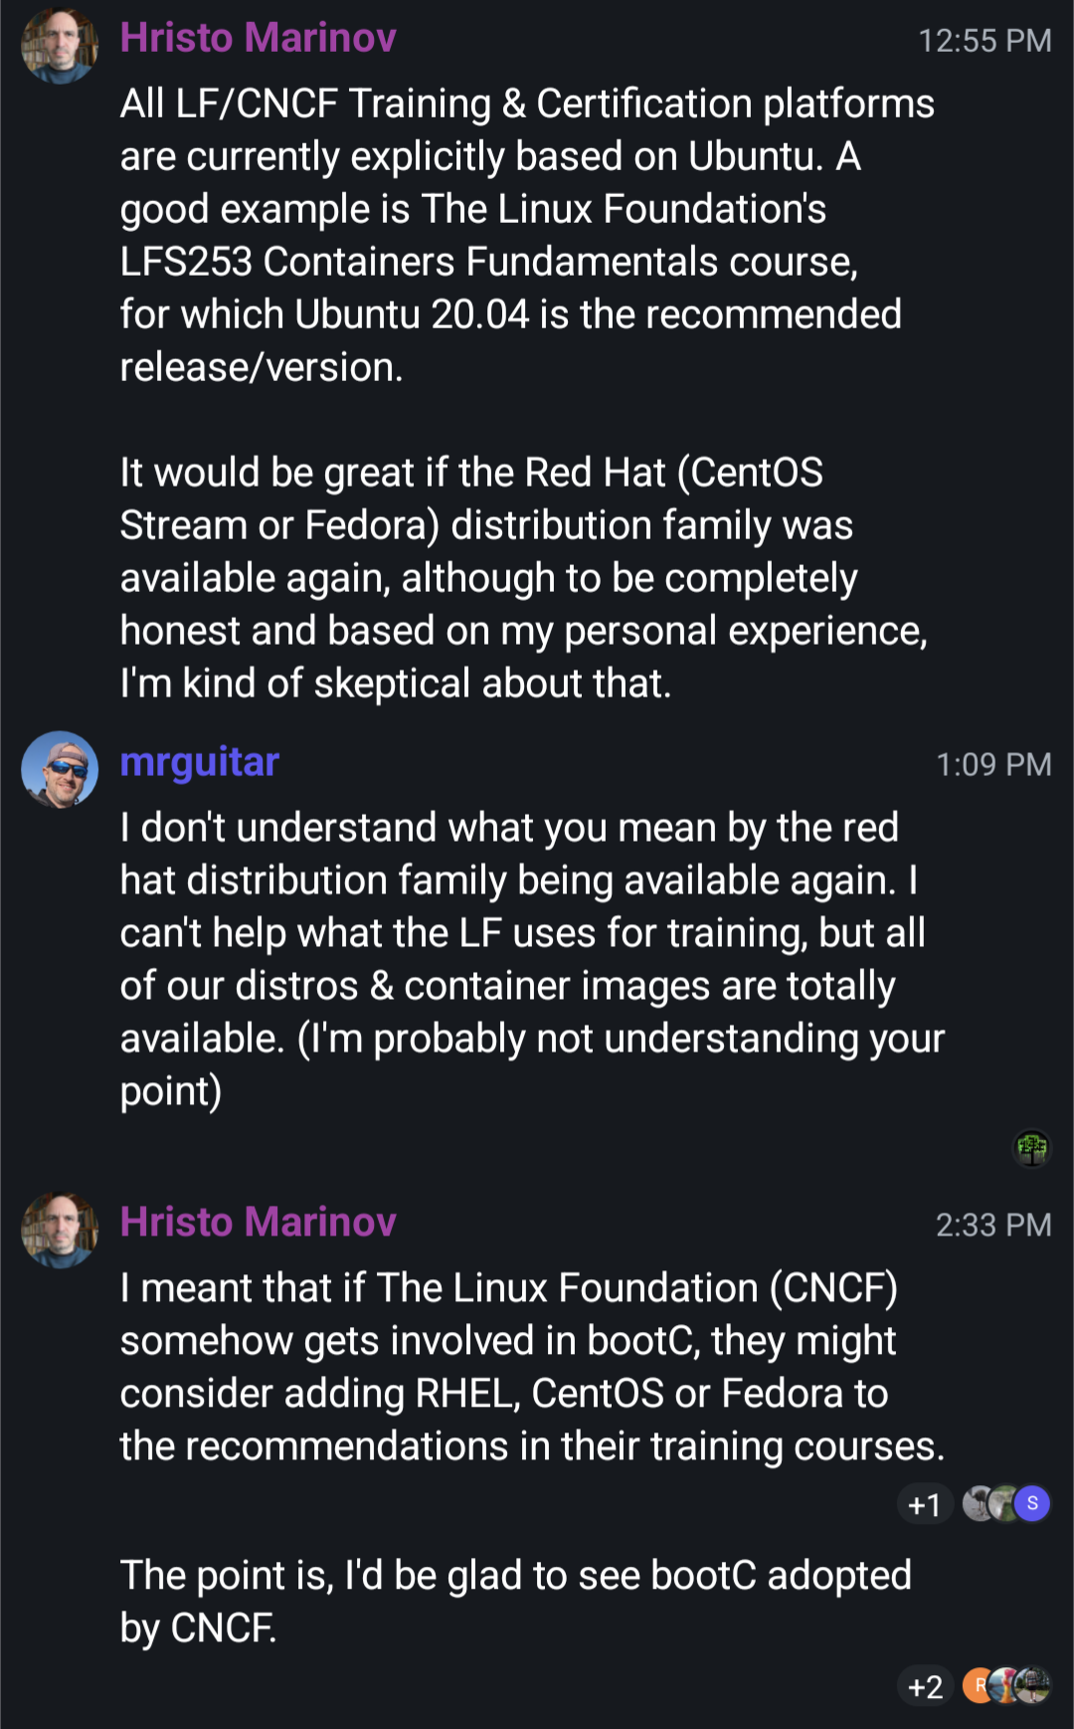Click the 1:09 PM timestamp
This screenshot has height=1729, width=1074.
coord(994,764)
